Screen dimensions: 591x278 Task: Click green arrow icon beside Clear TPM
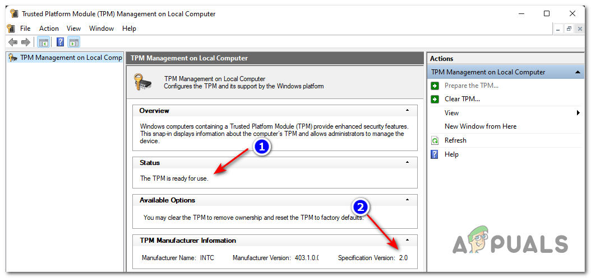click(x=435, y=100)
